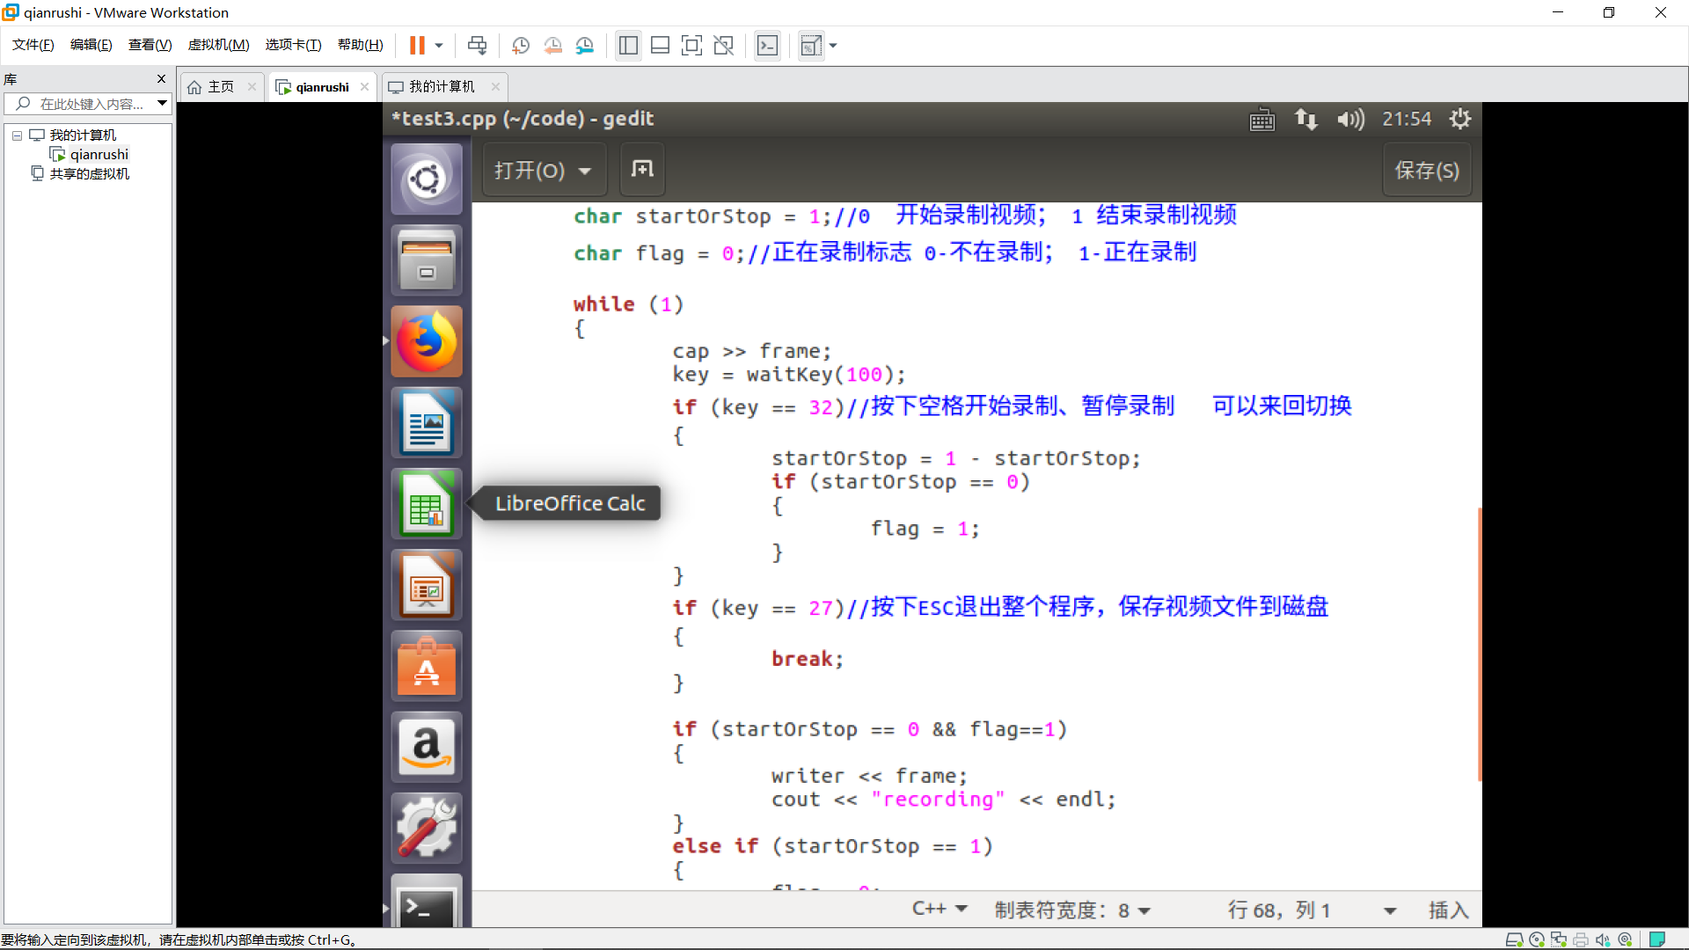Open the 虚拟机(M) menu
The height and width of the screenshot is (950, 1689).
218,45
